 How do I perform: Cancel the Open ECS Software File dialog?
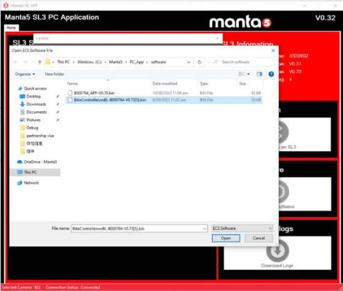pyautogui.click(x=259, y=238)
